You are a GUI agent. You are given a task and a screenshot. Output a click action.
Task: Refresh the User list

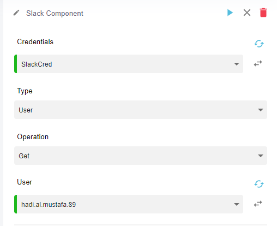259,184
